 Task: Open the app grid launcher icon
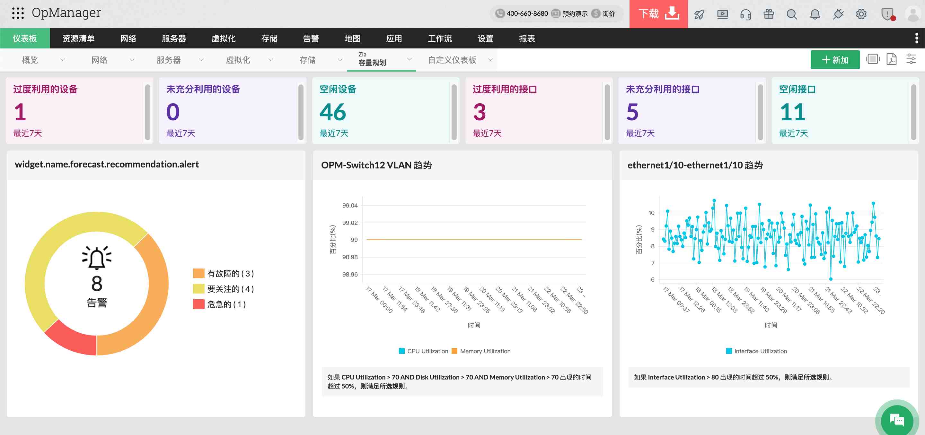click(x=18, y=13)
